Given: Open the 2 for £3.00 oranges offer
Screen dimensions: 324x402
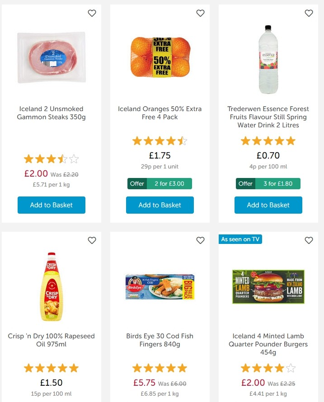Looking at the screenshot, I should (x=160, y=184).
